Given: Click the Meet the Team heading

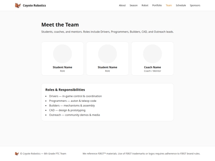Looking at the screenshot, I should coord(60,25).
